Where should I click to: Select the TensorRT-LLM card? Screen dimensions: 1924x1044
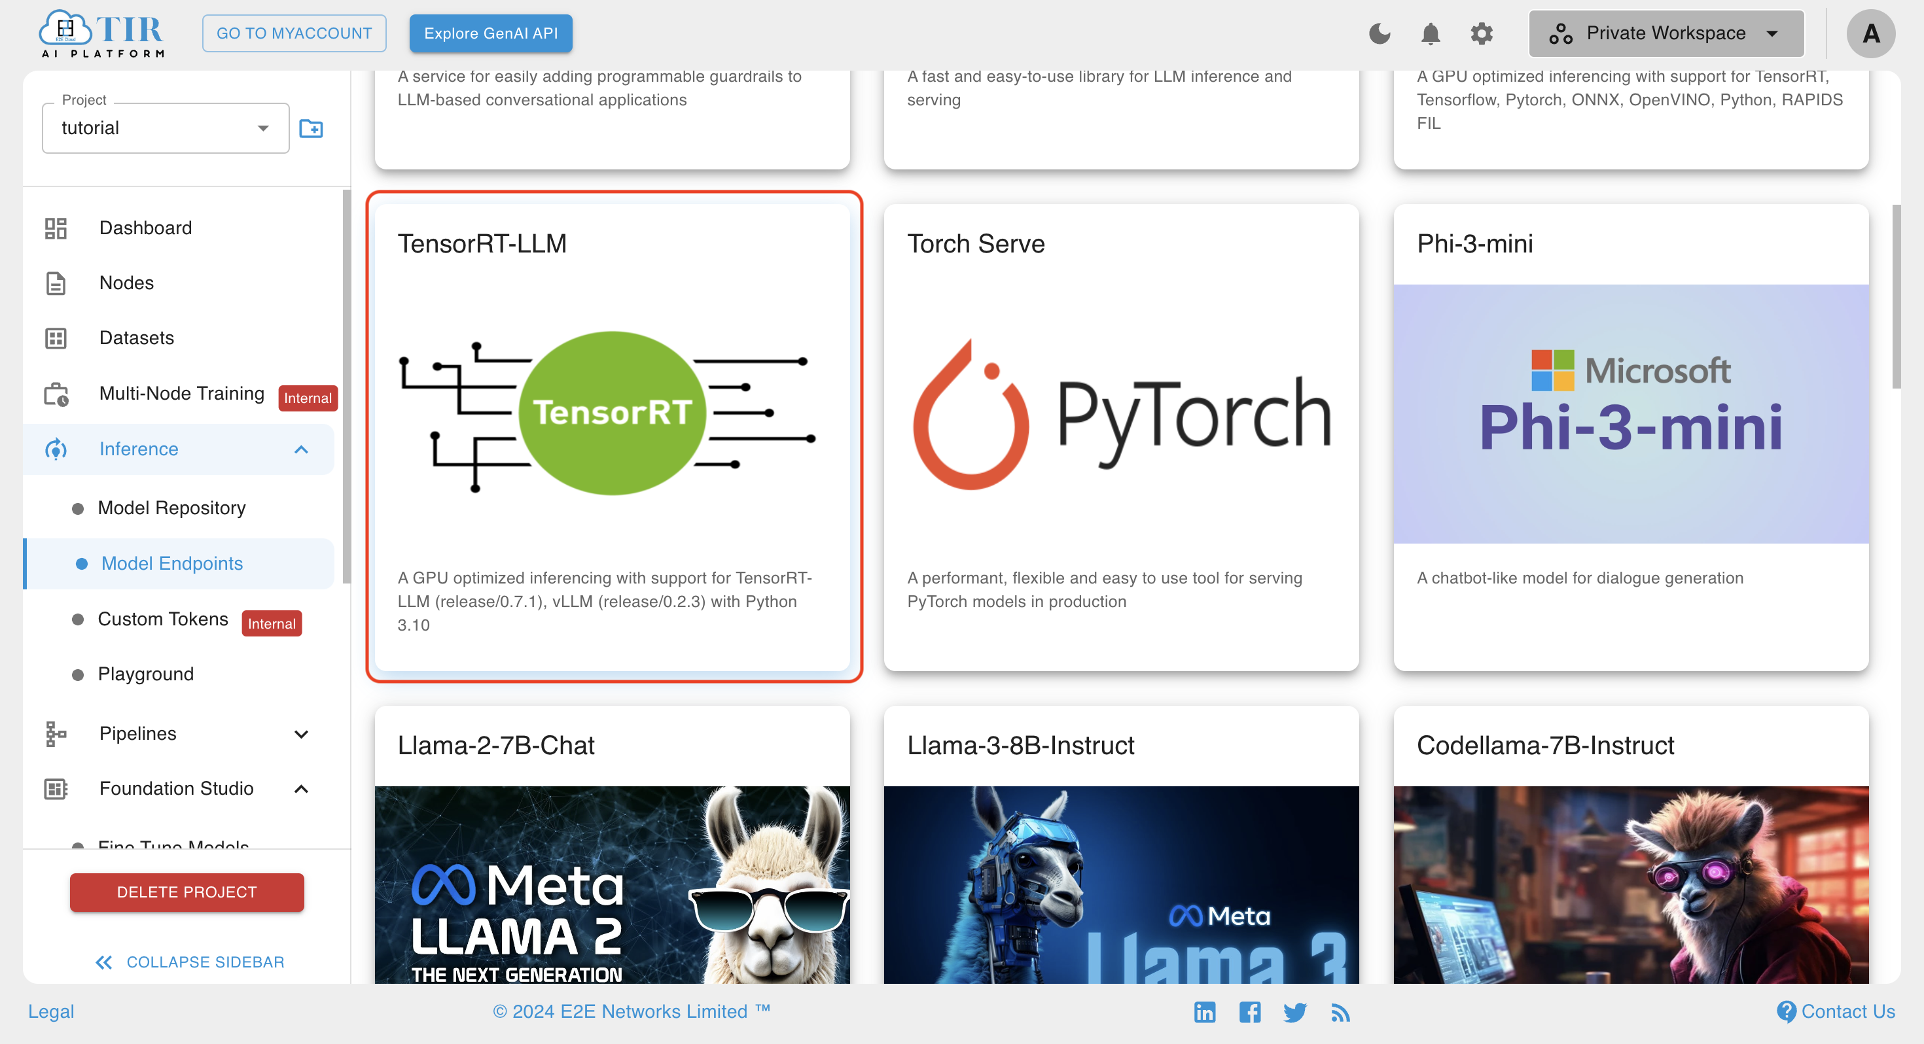point(613,437)
